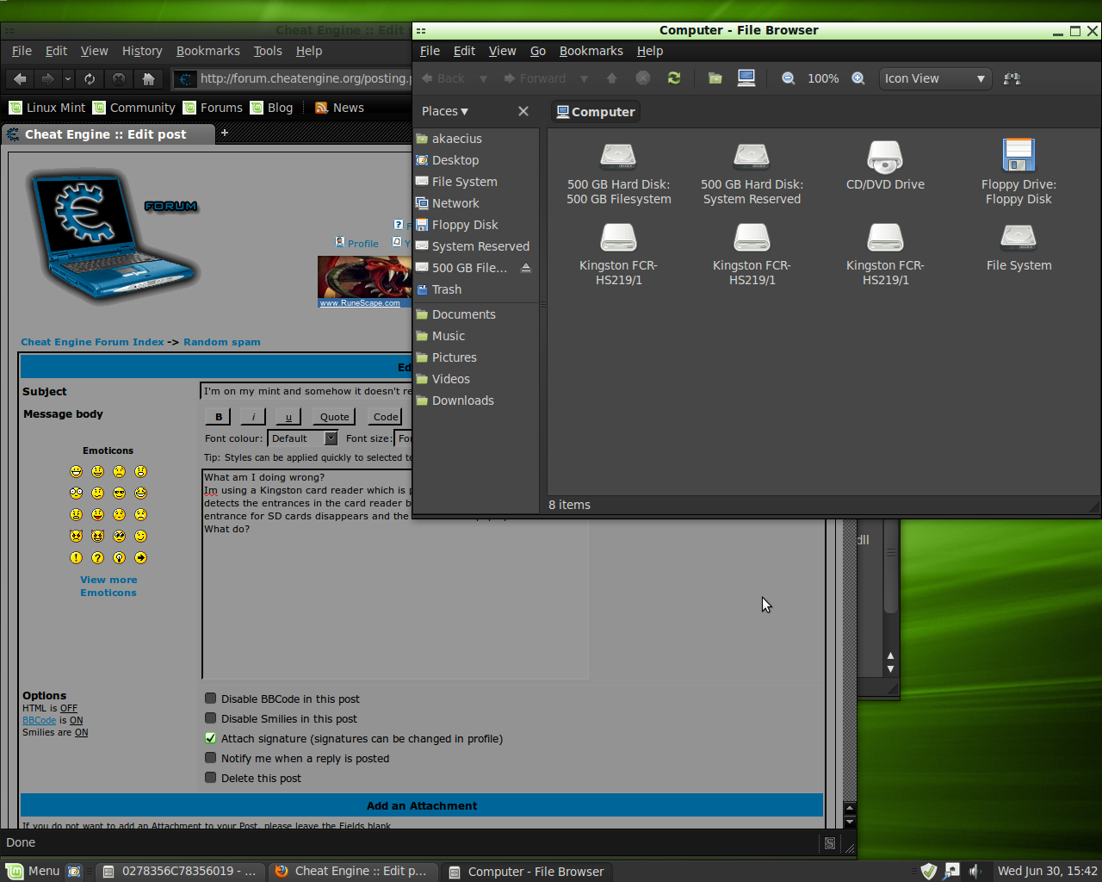Click the Code BBCode button

pyautogui.click(x=386, y=417)
